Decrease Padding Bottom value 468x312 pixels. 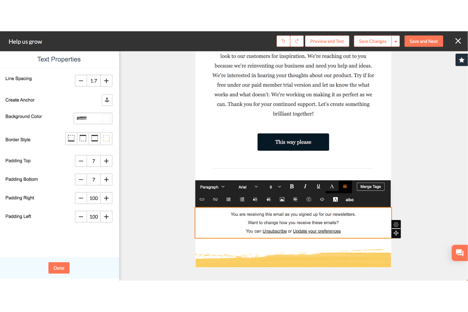click(x=81, y=180)
